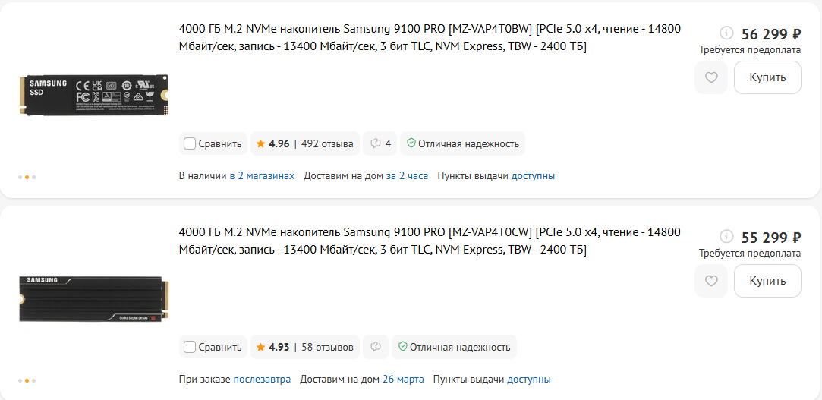The width and height of the screenshot is (822, 400).
Task: Add MZ-VAP4T0CW drive to wishlist heart
Action: pos(711,281)
